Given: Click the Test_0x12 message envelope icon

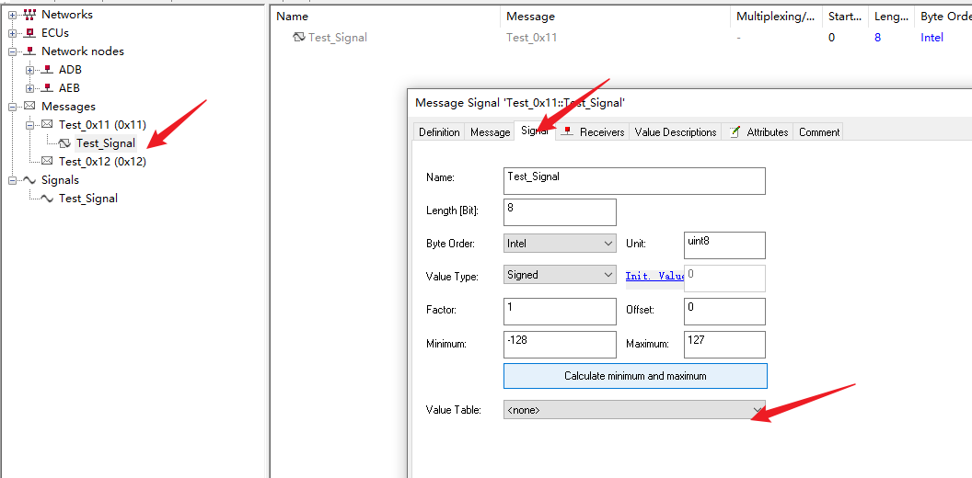Looking at the screenshot, I should 47,161.
